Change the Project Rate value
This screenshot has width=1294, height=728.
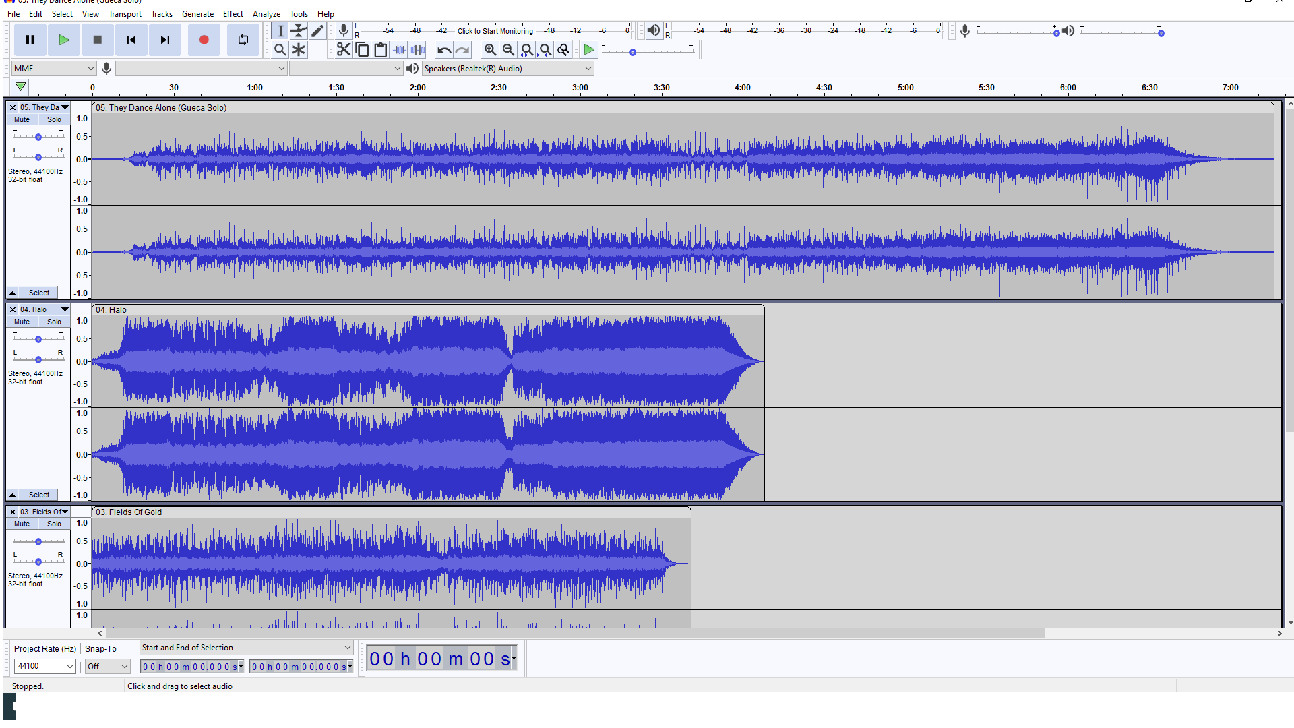coord(44,666)
